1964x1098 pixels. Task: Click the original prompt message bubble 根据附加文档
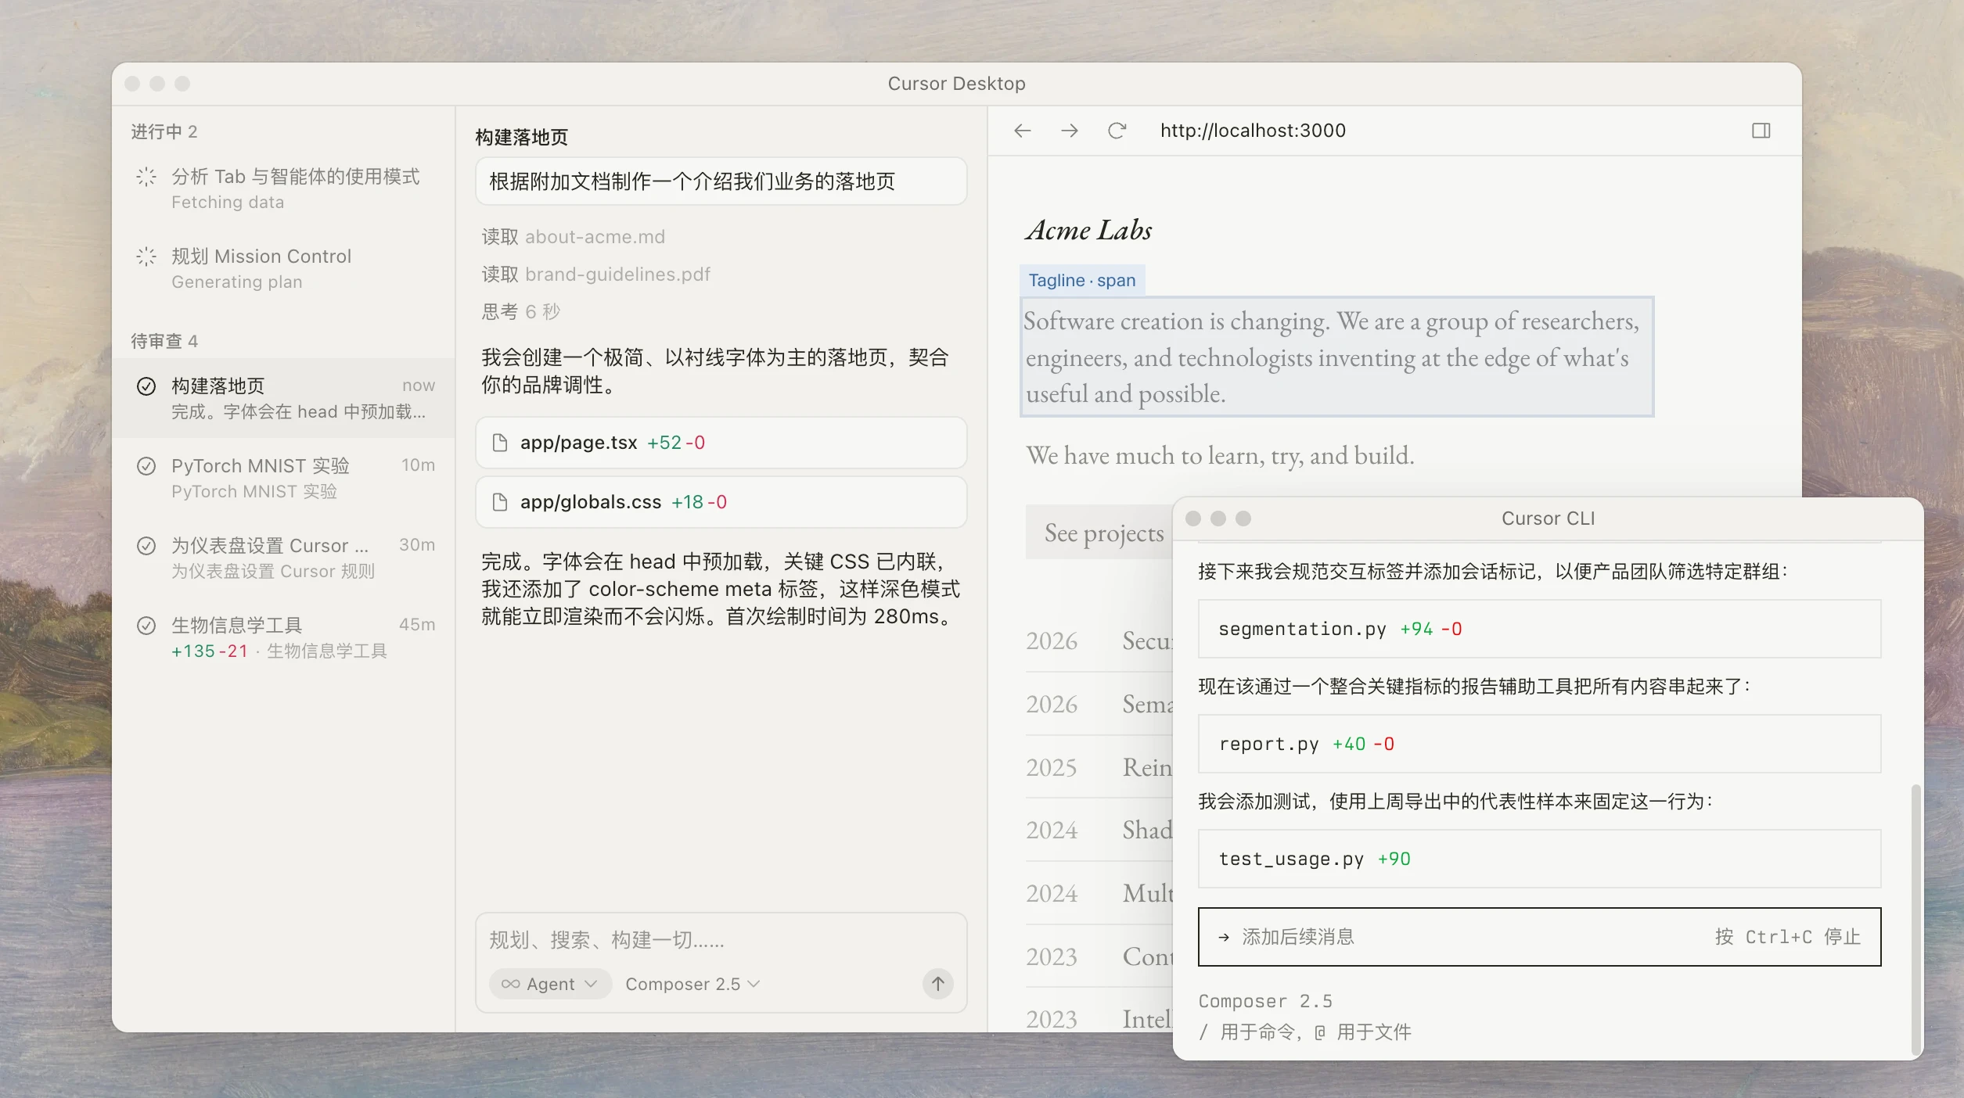point(721,181)
